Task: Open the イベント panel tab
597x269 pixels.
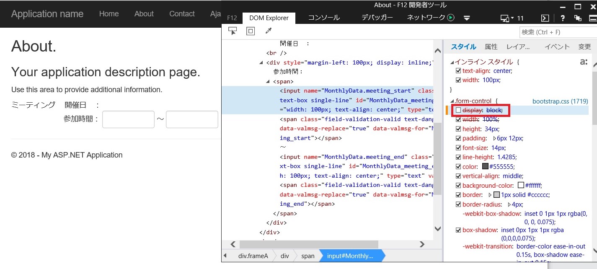Action: pos(557,47)
